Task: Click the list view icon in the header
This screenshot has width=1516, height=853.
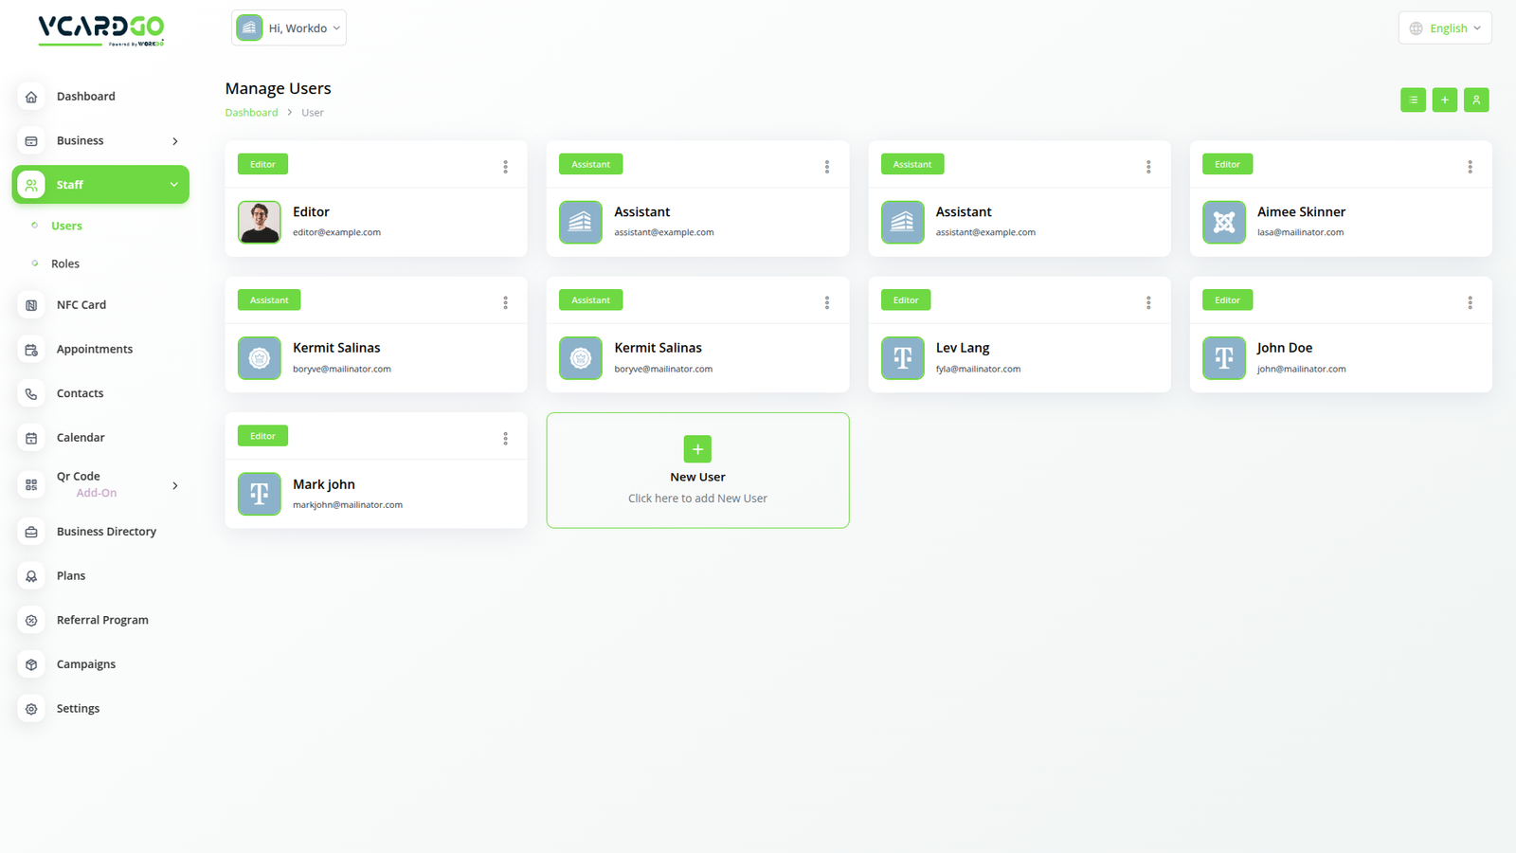Action: point(1413,100)
